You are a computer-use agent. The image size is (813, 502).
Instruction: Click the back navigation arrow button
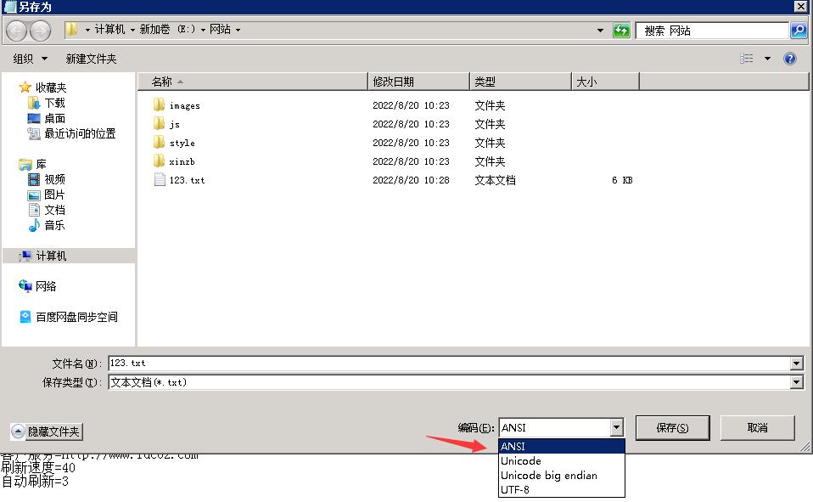16,31
